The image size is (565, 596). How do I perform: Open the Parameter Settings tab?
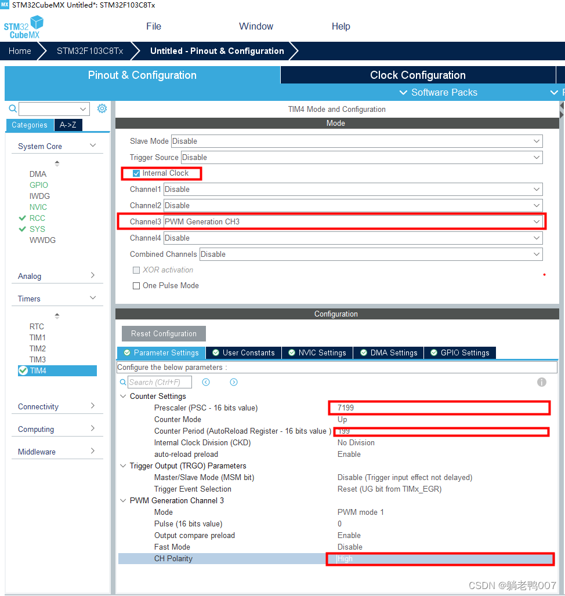(x=161, y=352)
